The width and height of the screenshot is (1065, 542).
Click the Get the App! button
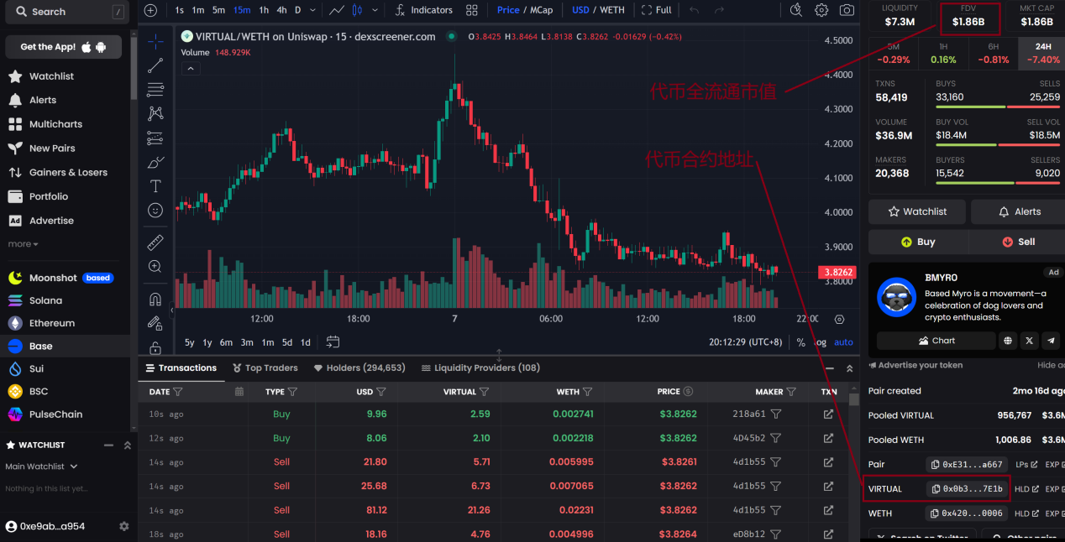[x=63, y=47]
